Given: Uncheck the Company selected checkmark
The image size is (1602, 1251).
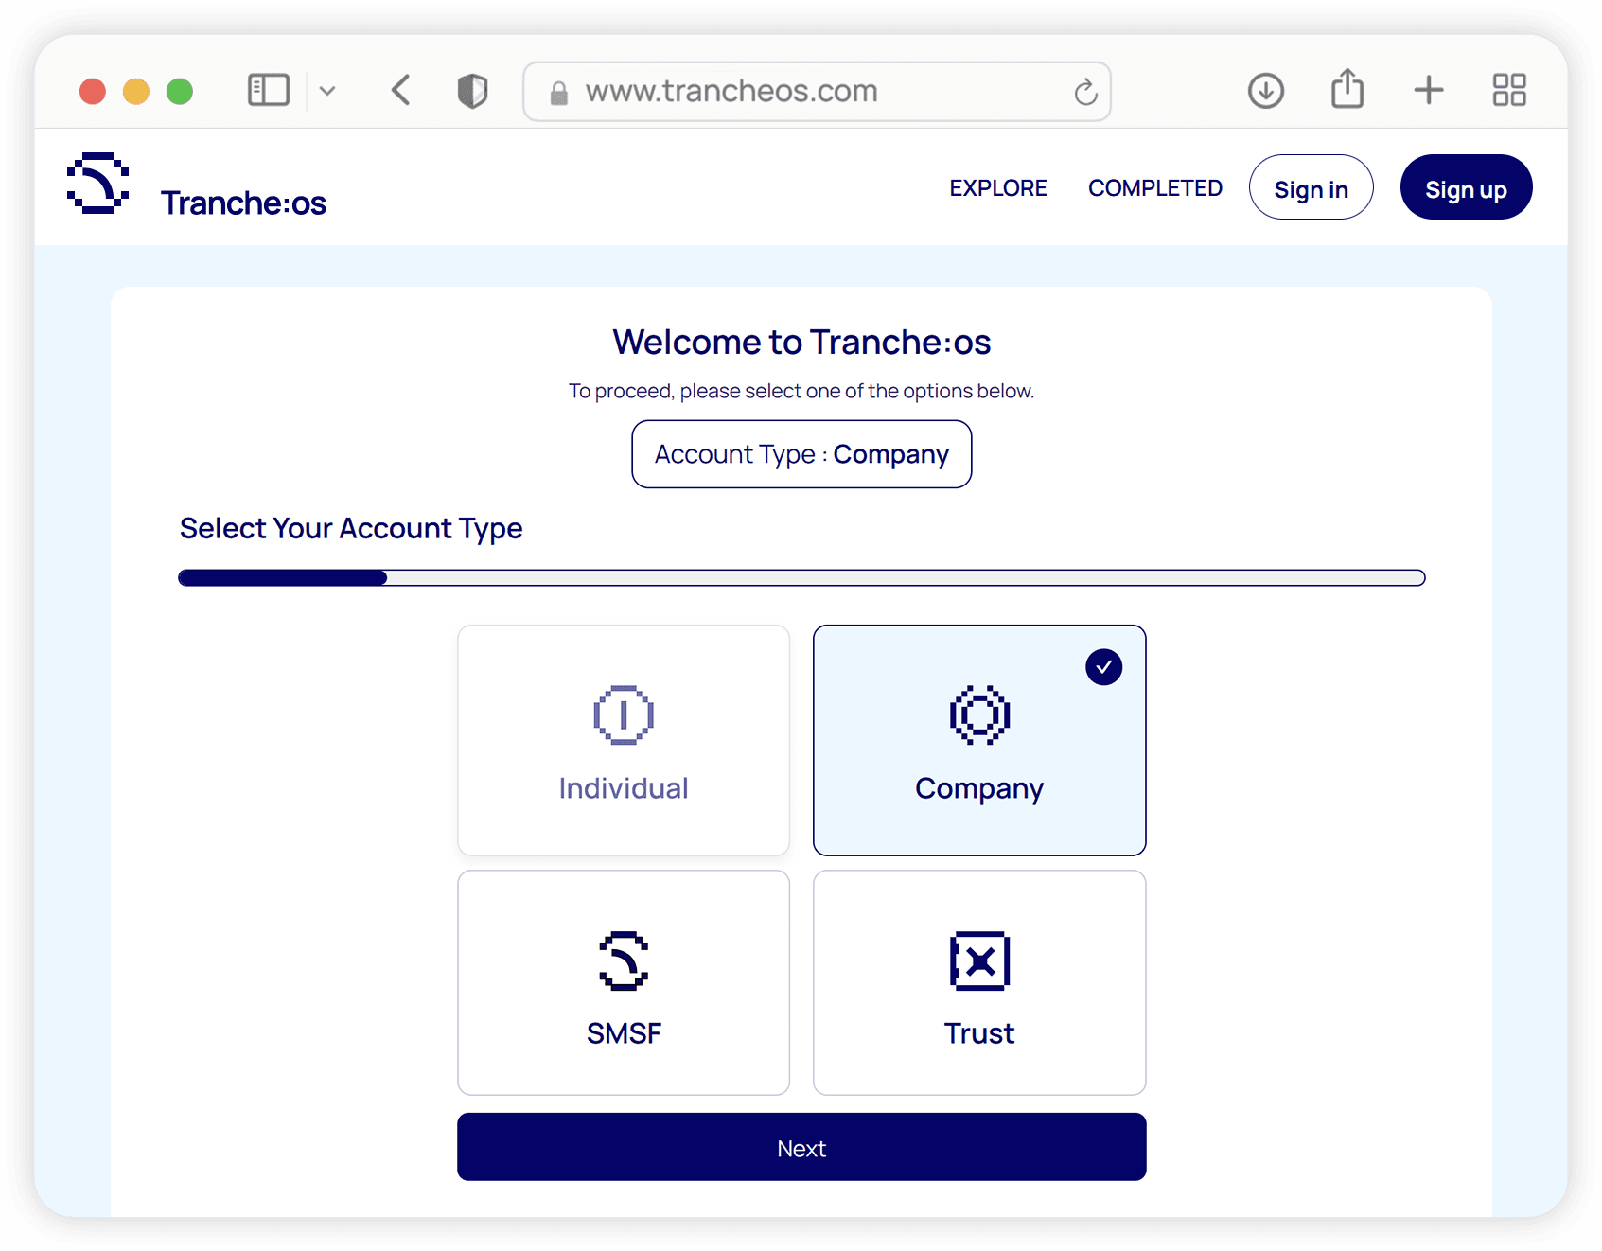Looking at the screenshot, I should (1103, 667).
